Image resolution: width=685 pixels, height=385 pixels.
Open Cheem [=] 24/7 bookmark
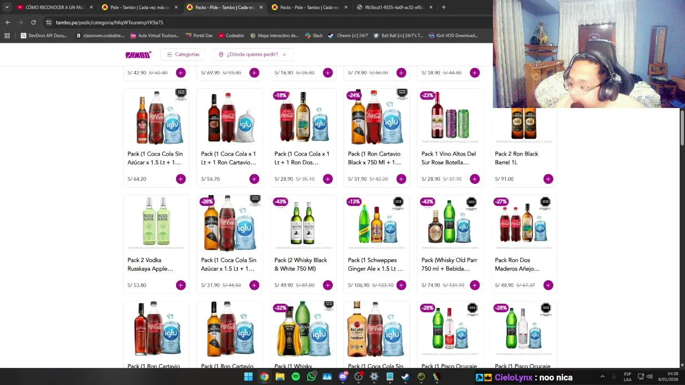point(348,36)
